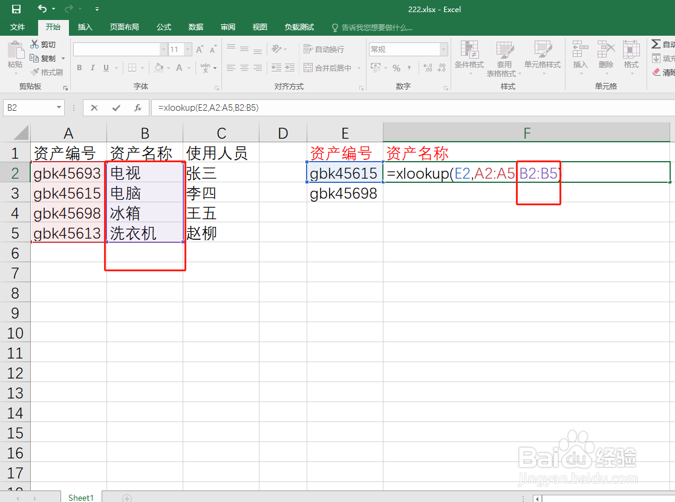This screenshot has height=502, width=675.
Task: Select the cell containing gbk45698
Action: tap(345, 192)
